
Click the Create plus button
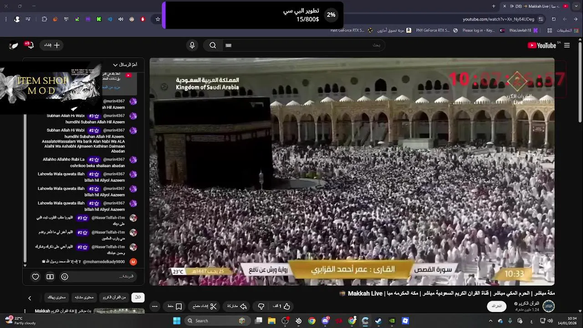(x=52, y=45)
